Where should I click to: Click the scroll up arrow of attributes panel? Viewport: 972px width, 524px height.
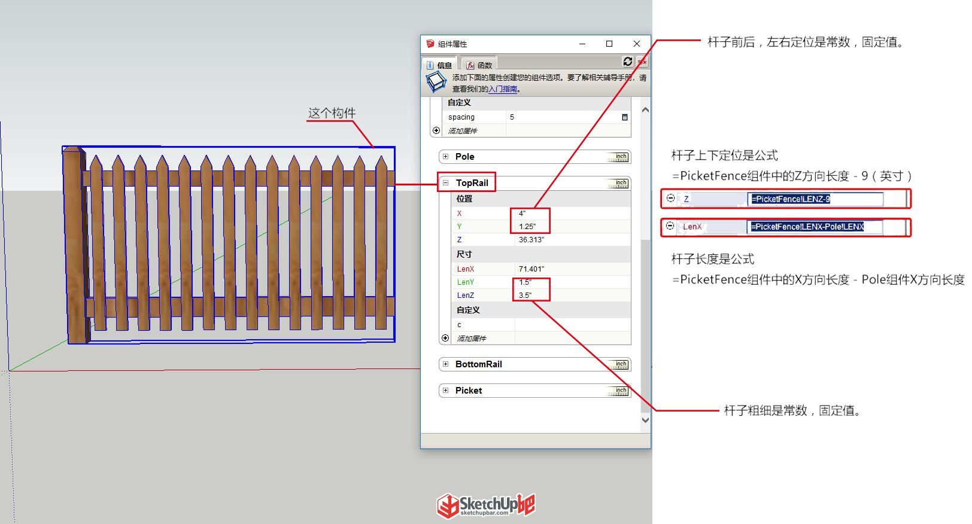645,110
